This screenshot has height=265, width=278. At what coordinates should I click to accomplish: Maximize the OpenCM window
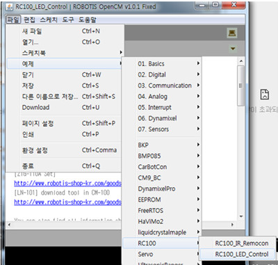coord(215,5)
